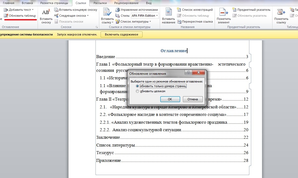Click entry 2.1. Народная культура в городе Кемерово
This screenshot has height=178, width=298.
click(x=174, y=107)
